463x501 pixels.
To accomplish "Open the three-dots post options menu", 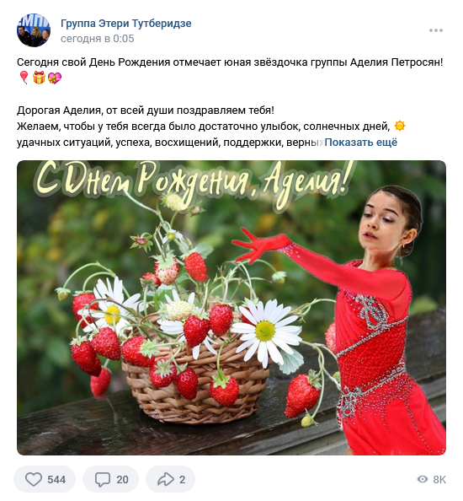I will tap(435, 30).
